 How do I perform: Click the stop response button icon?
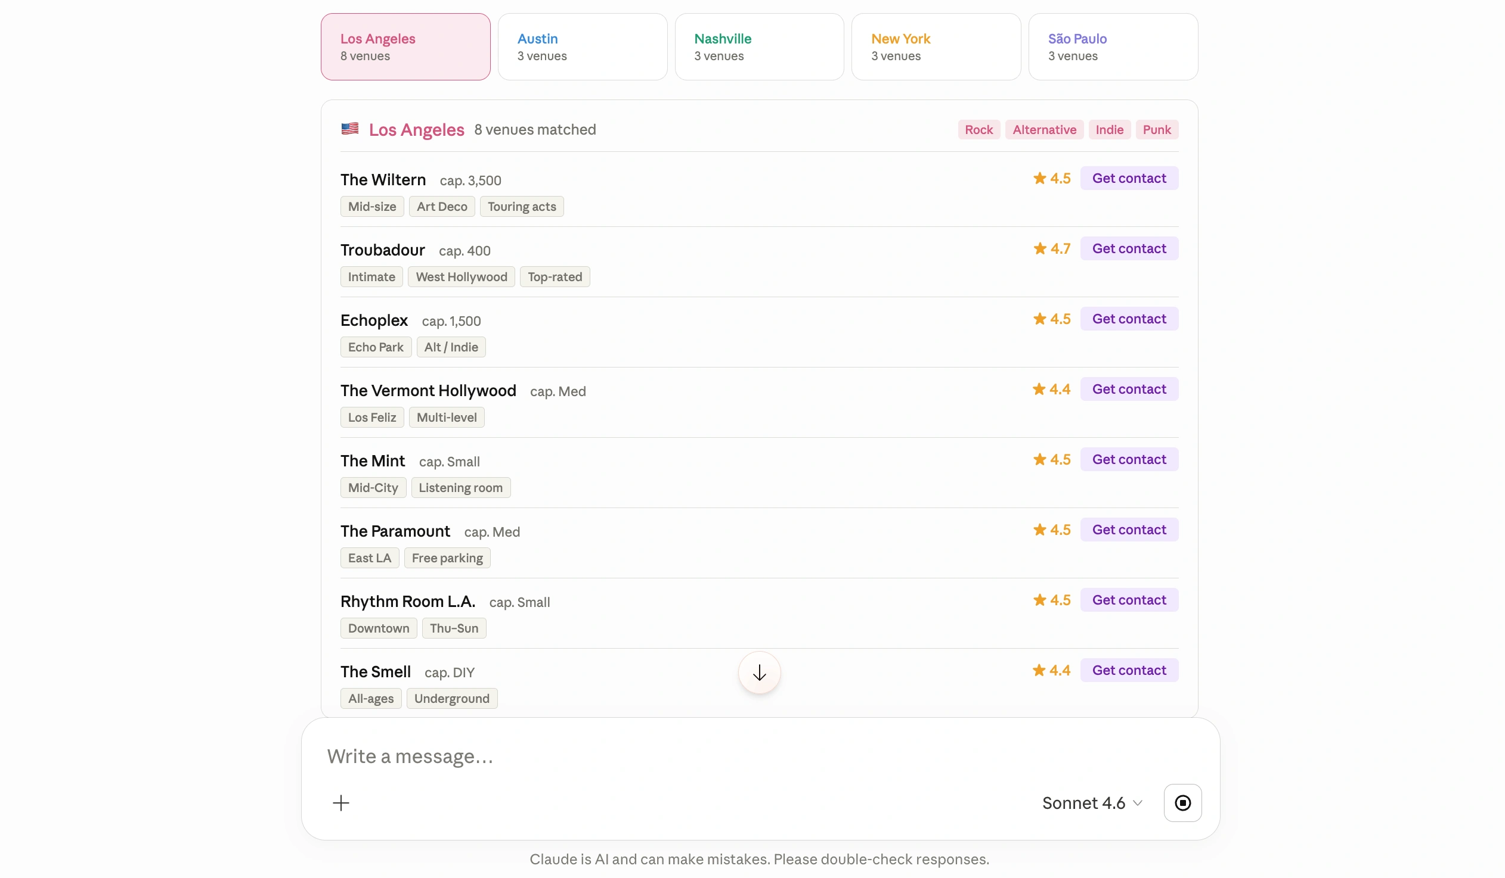point(1182,803)
